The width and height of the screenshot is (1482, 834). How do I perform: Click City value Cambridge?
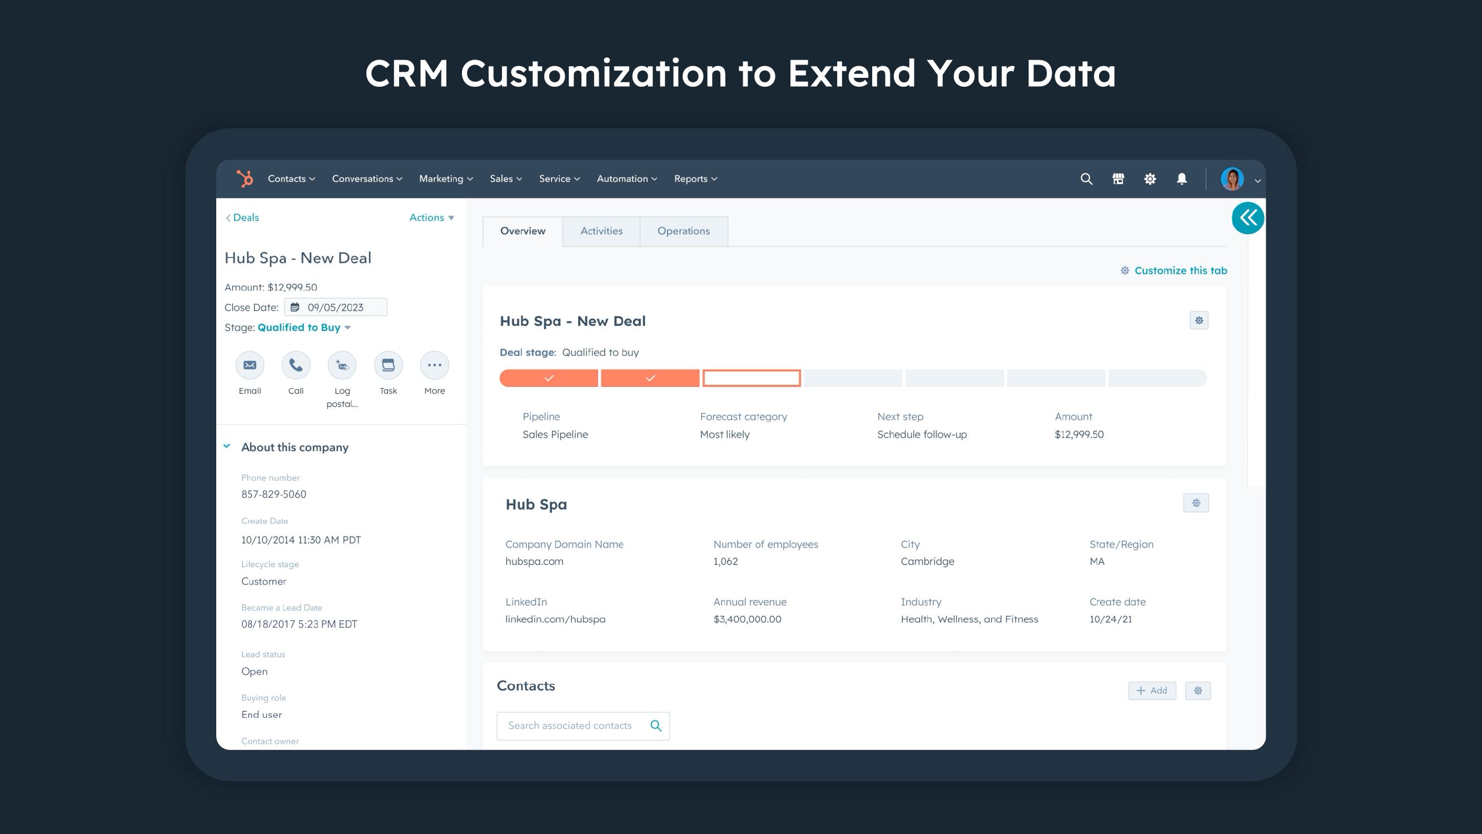pyautogui.click(x=927, y=561)
